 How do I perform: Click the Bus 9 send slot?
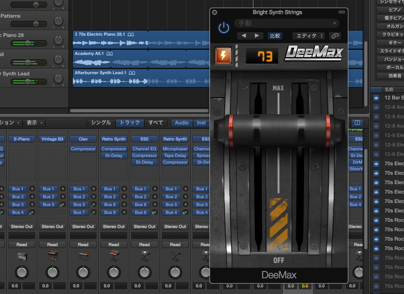click(110, 212)
